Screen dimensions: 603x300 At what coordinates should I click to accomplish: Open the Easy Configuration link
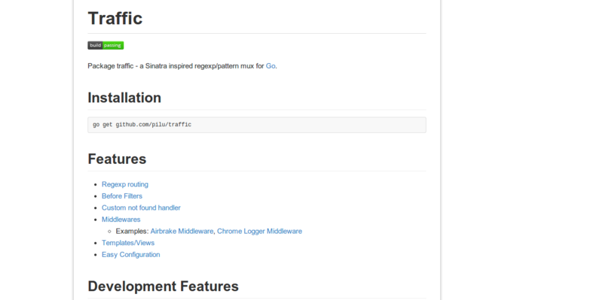point(130,255)
